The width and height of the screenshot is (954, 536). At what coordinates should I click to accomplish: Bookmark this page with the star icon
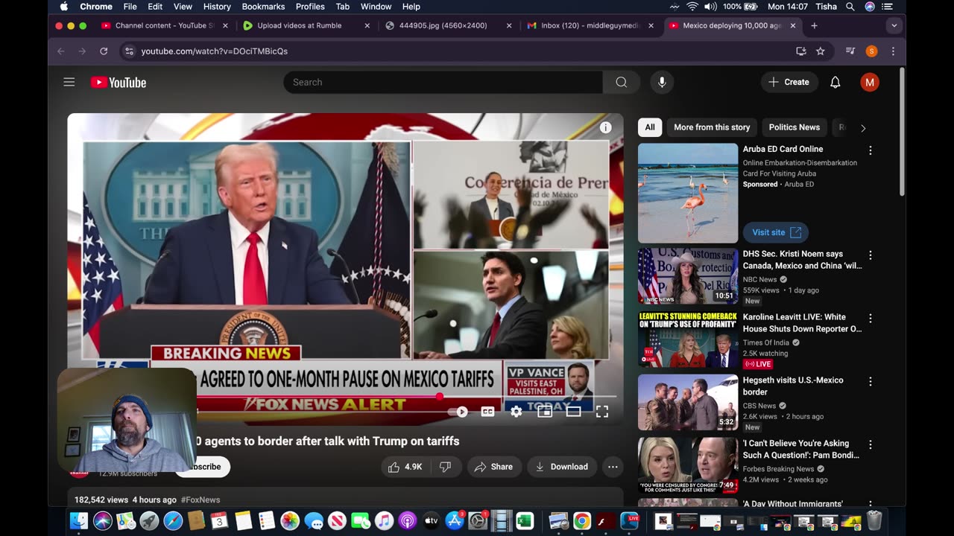(821, 51)
